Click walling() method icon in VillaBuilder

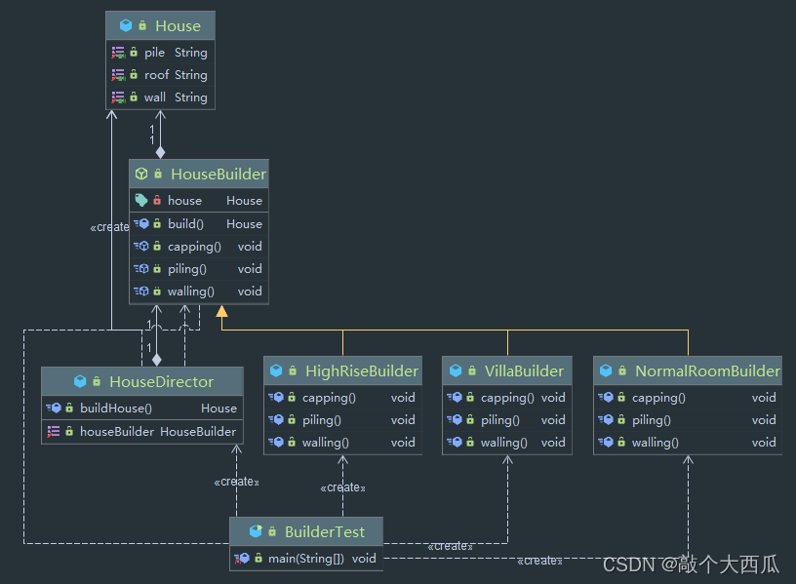pos(455,442)
